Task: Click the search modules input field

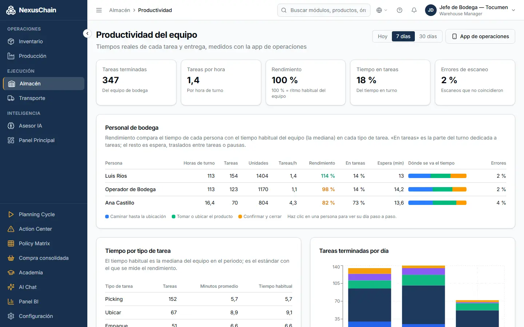Action: click(x=324, y=10)
